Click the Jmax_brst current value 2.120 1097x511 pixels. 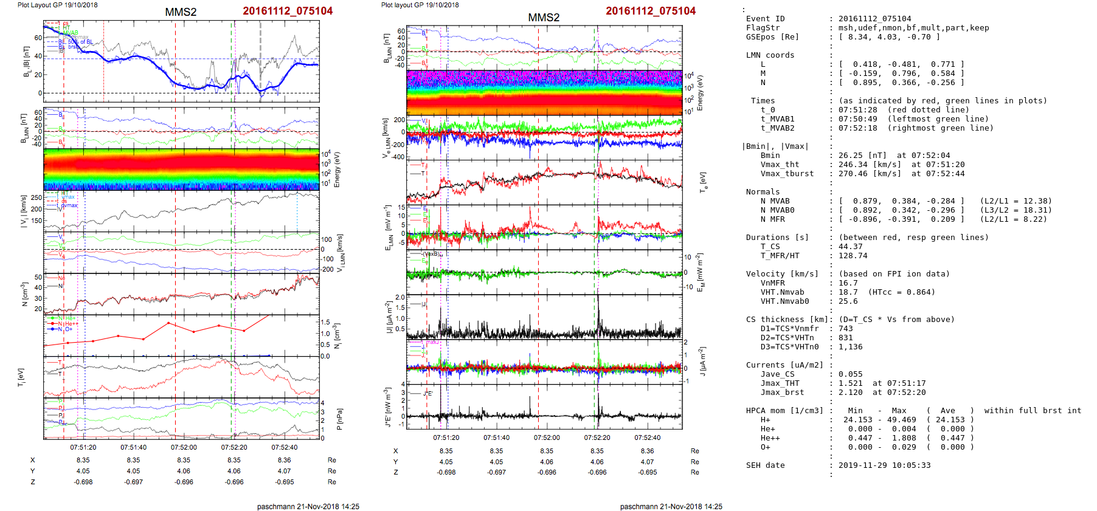tap(850, 393)
